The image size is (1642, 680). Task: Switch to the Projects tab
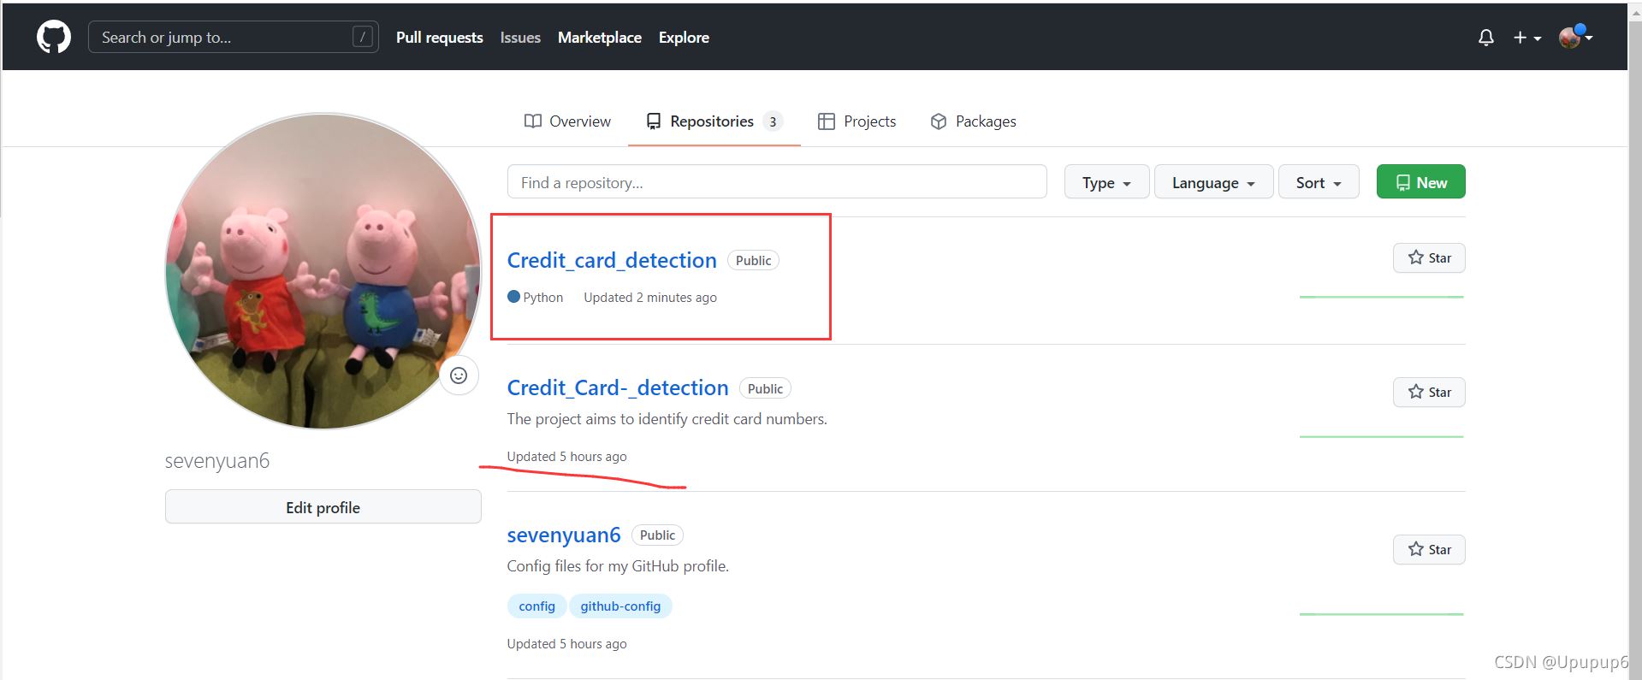click(x=857, y=121)
